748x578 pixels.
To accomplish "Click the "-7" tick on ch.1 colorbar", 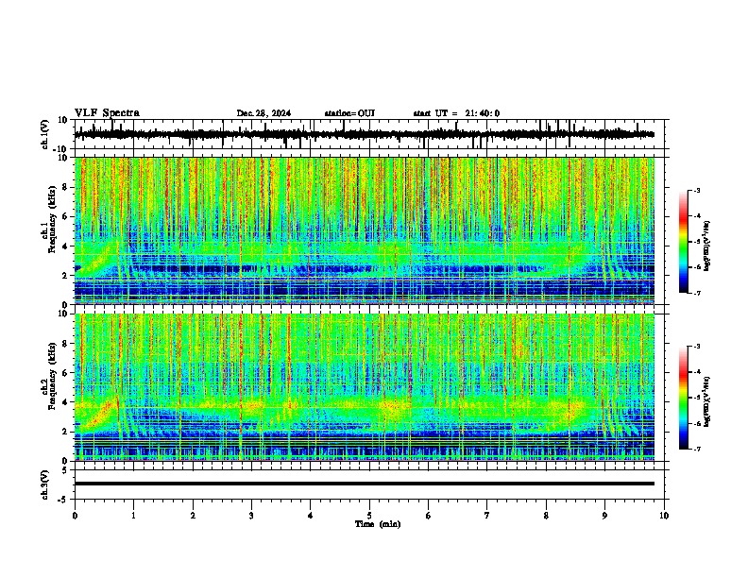I will coord(697,293).
